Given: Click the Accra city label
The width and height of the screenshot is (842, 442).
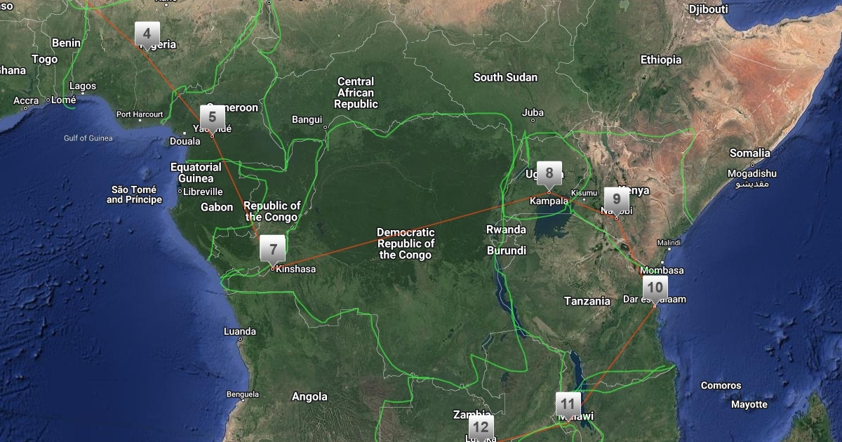Looking at the screenshot, I should point(26,101).
